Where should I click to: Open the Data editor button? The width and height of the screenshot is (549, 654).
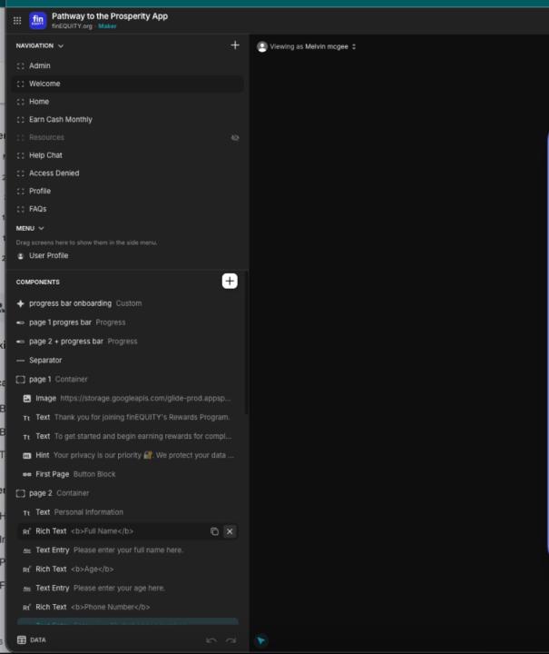[32, 639]
